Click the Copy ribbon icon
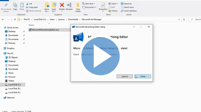 15,5
